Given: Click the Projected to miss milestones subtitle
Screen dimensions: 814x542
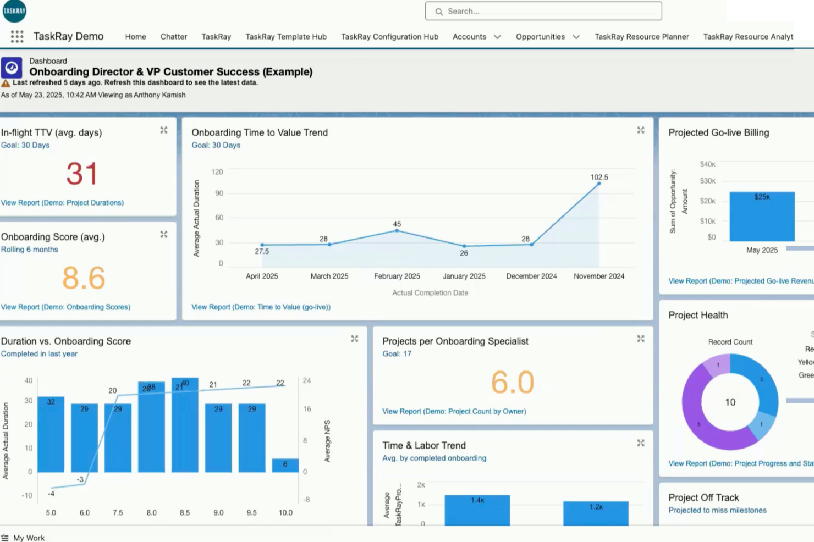Looking at the screenshot, I should [717, 510].
